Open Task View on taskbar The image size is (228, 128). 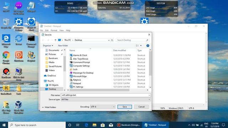78,125
